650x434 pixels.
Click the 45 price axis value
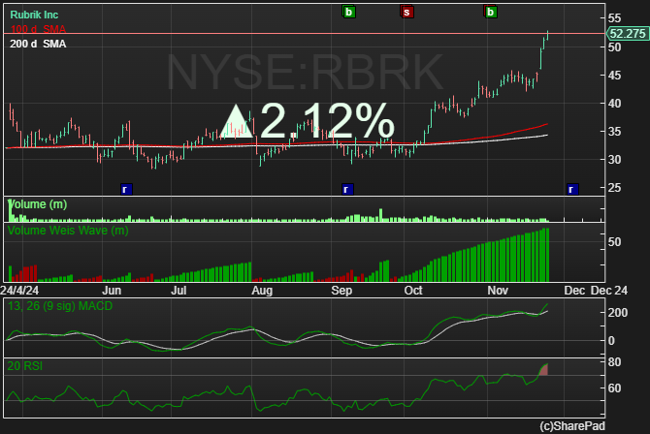614,76
